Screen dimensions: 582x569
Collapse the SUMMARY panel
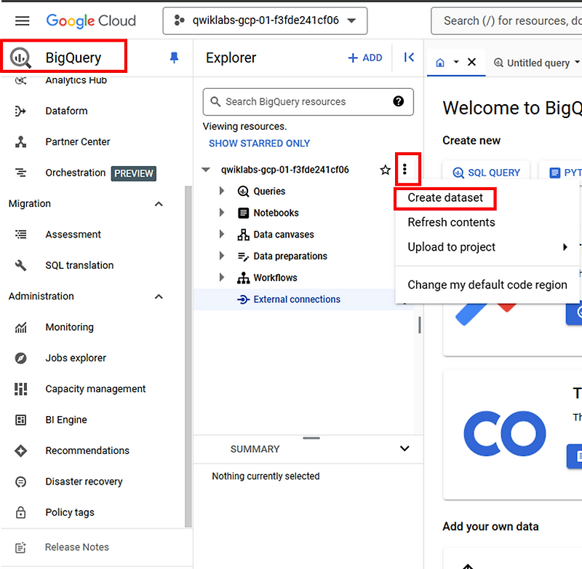click(404, 449)
